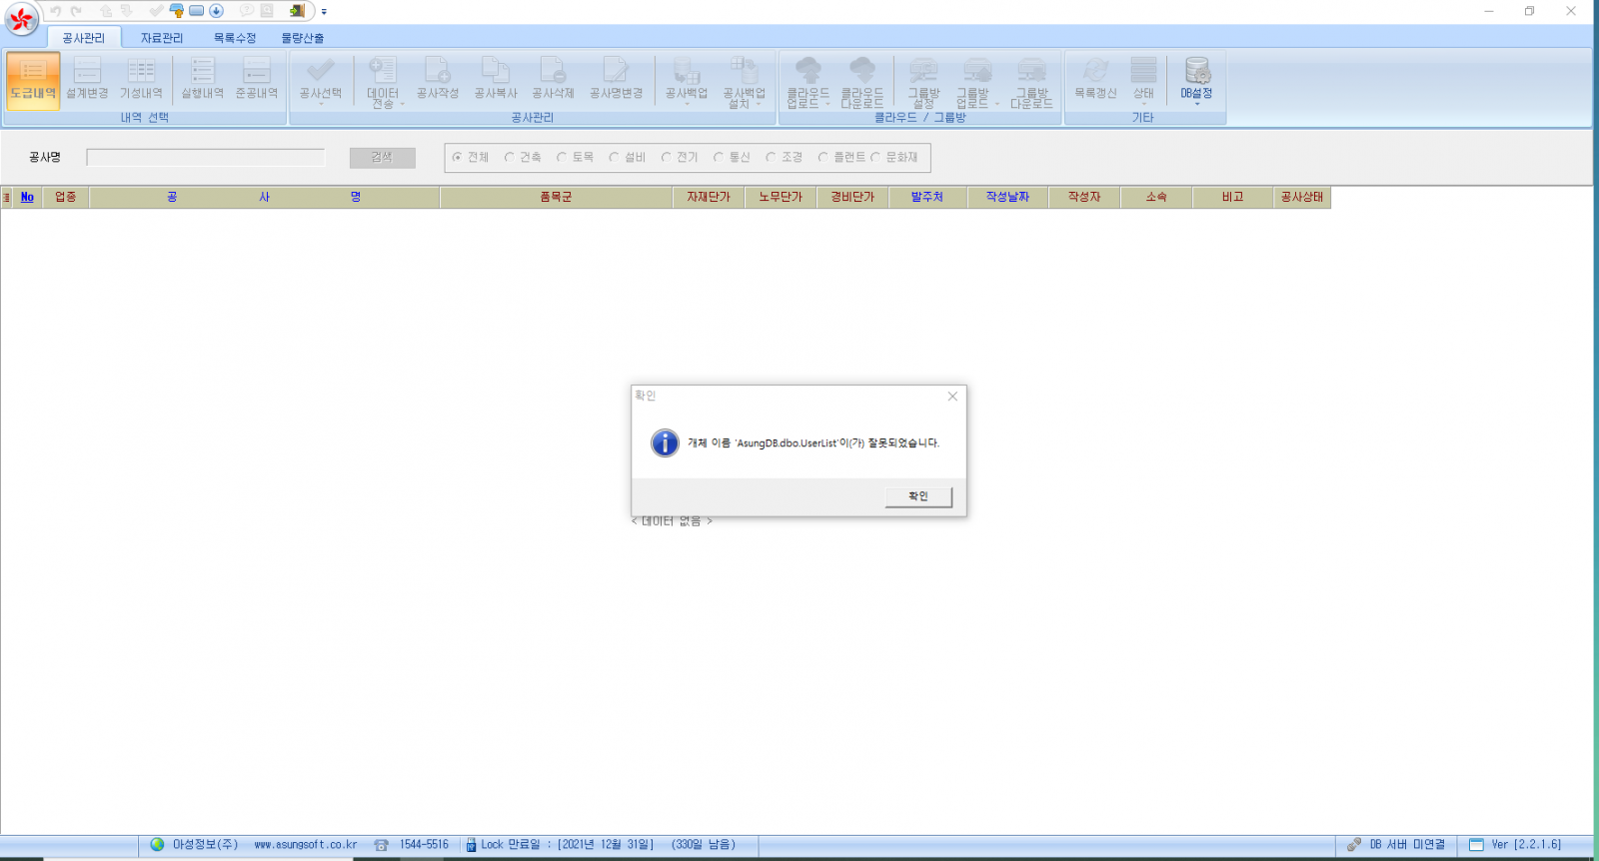Choose the 전기 radio option
The height and width of the screenshot is (861, 1599).
(667, 158)
